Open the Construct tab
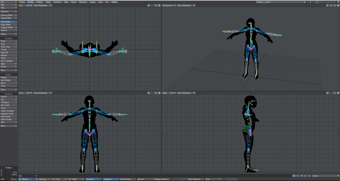Screen dimensions: 340x181 [57, 2]
